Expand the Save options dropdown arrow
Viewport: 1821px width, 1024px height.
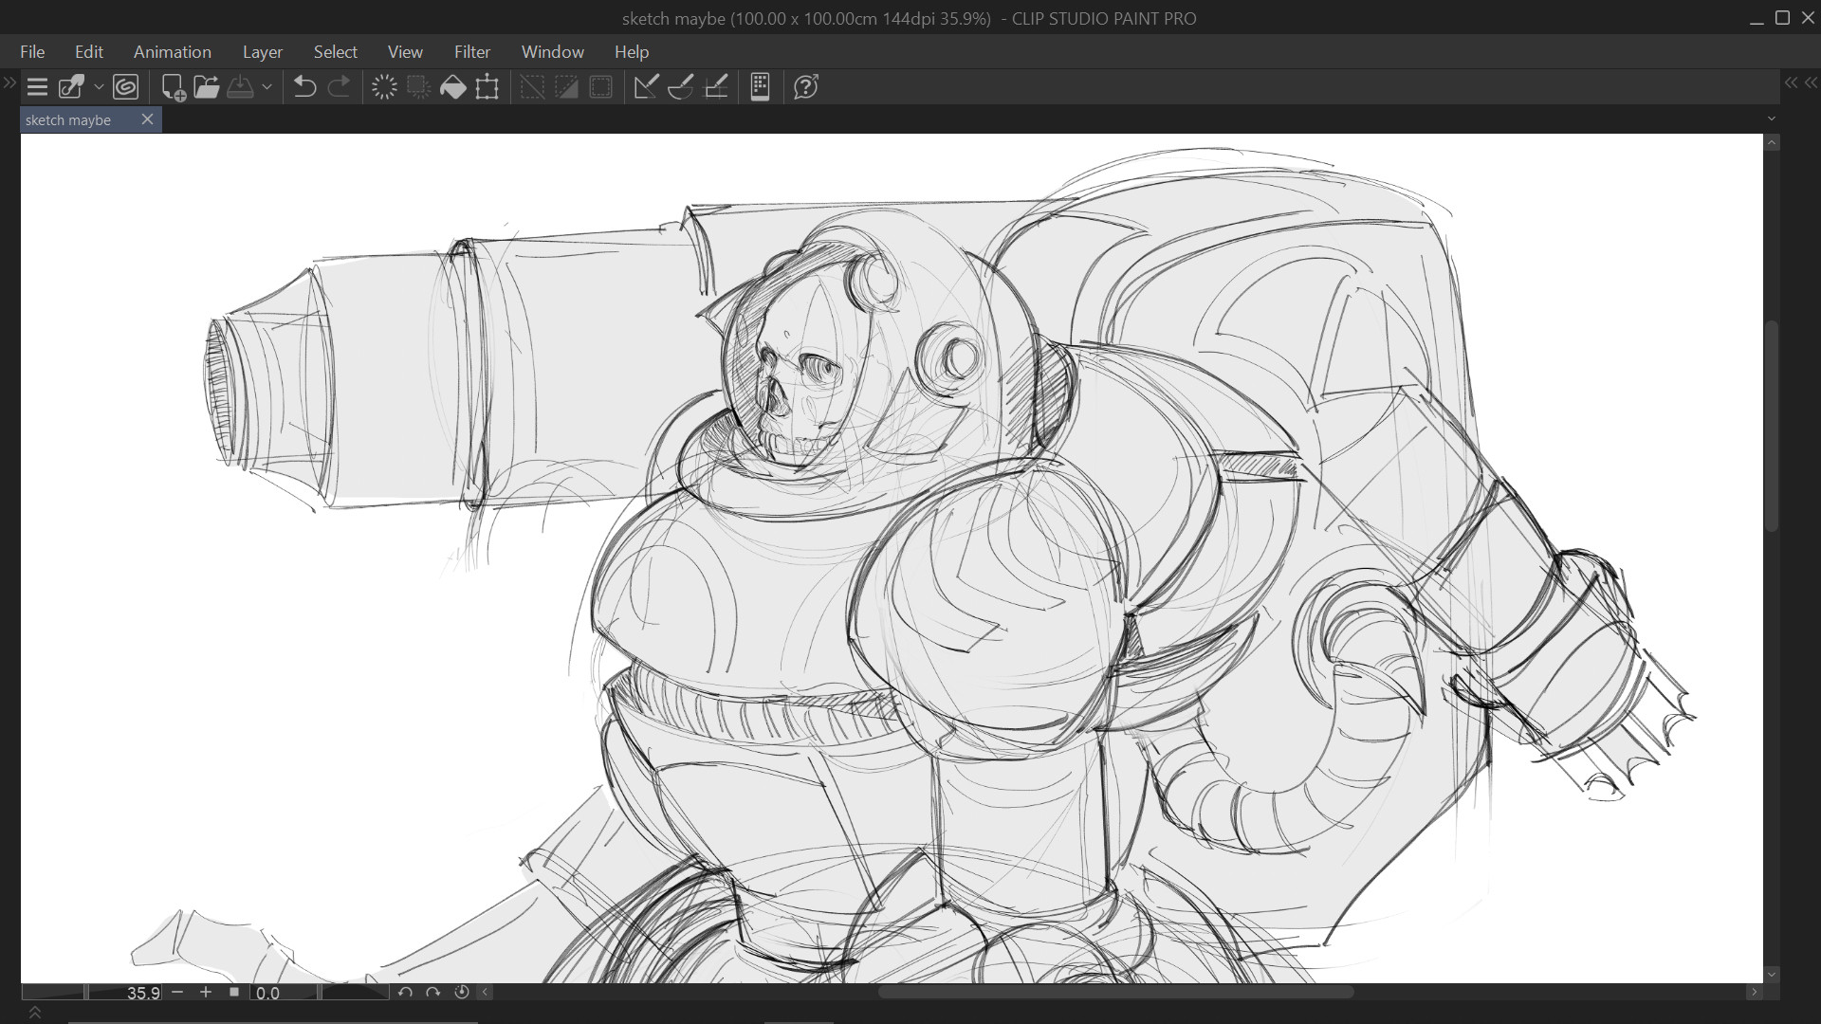click(x=267, y=87)
